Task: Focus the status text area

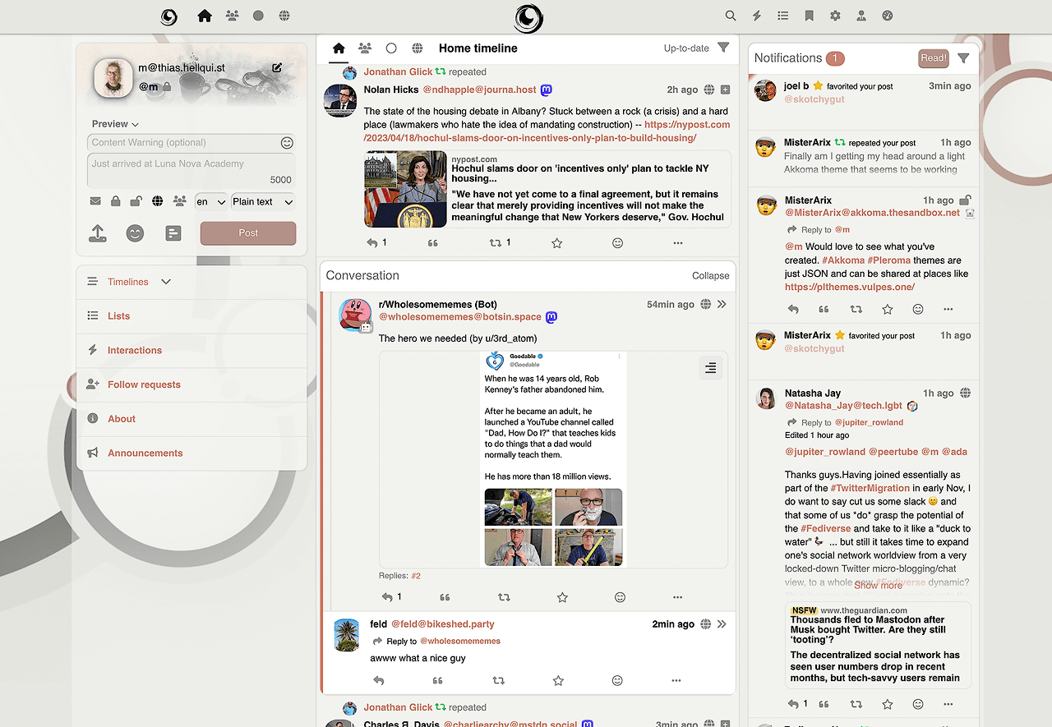Action: pyautogui.click(x=191, y=171)
